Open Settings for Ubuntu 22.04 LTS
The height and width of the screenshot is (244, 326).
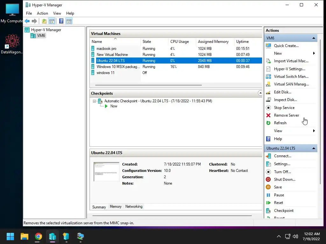[282, 164]
